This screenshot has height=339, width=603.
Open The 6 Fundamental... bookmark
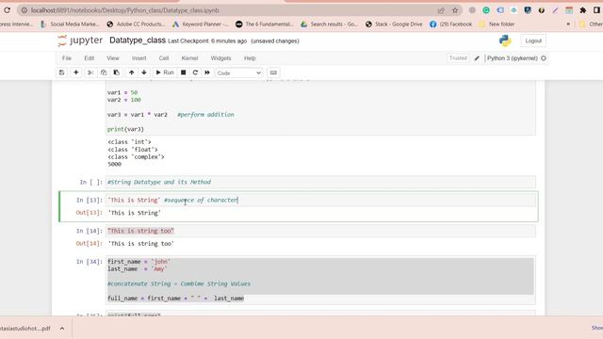click(x=265, y=24)
